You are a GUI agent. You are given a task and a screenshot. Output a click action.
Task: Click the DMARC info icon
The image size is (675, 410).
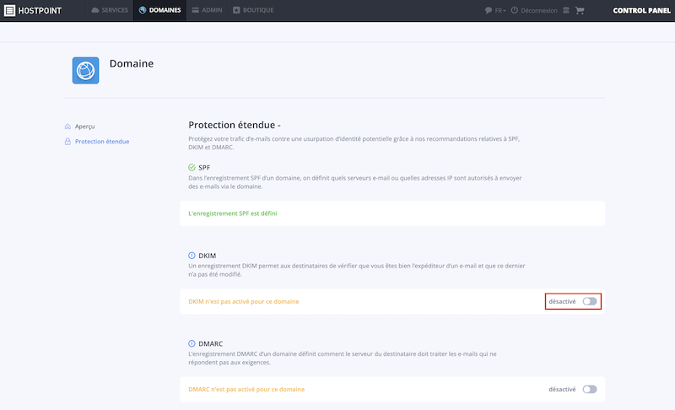coord(192,343)
